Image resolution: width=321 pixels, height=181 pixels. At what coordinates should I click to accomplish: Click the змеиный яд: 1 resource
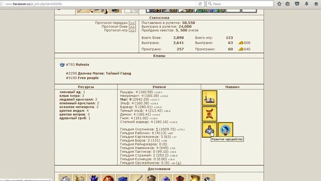72,92
